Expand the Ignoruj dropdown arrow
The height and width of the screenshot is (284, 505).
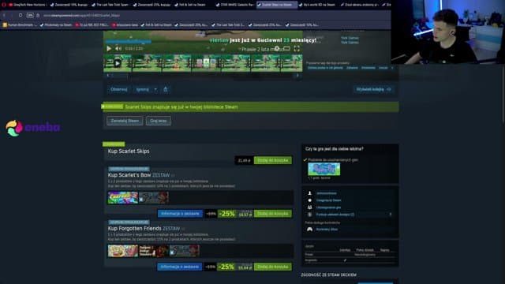pyautogui.click(x=155, y=89)
